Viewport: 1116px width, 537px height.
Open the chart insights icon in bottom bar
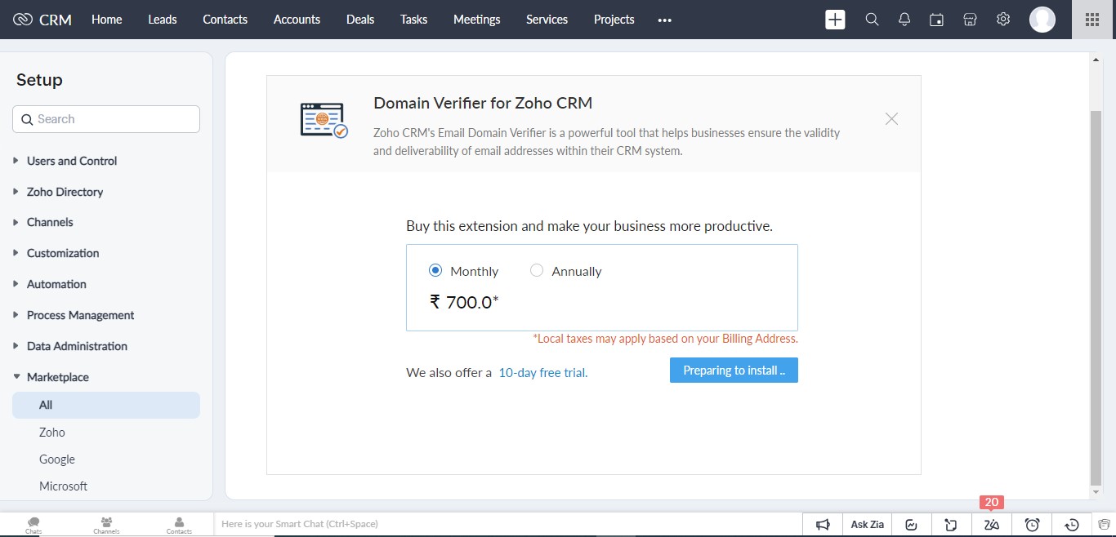click(x=912, y=525)
